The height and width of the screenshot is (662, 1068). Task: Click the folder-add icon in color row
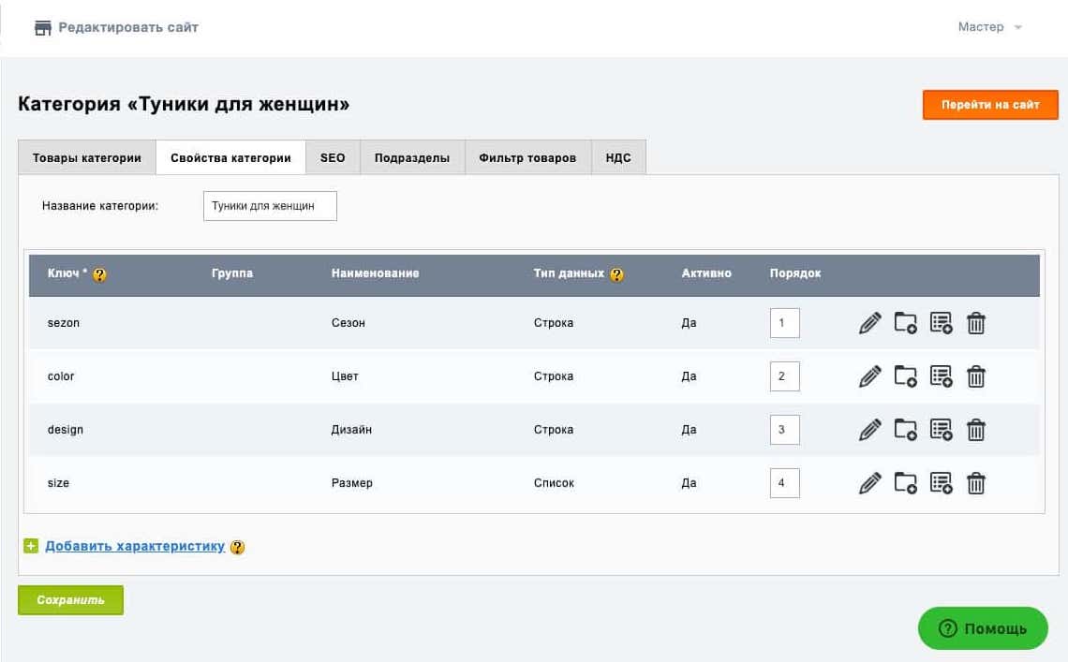(905, 376)
